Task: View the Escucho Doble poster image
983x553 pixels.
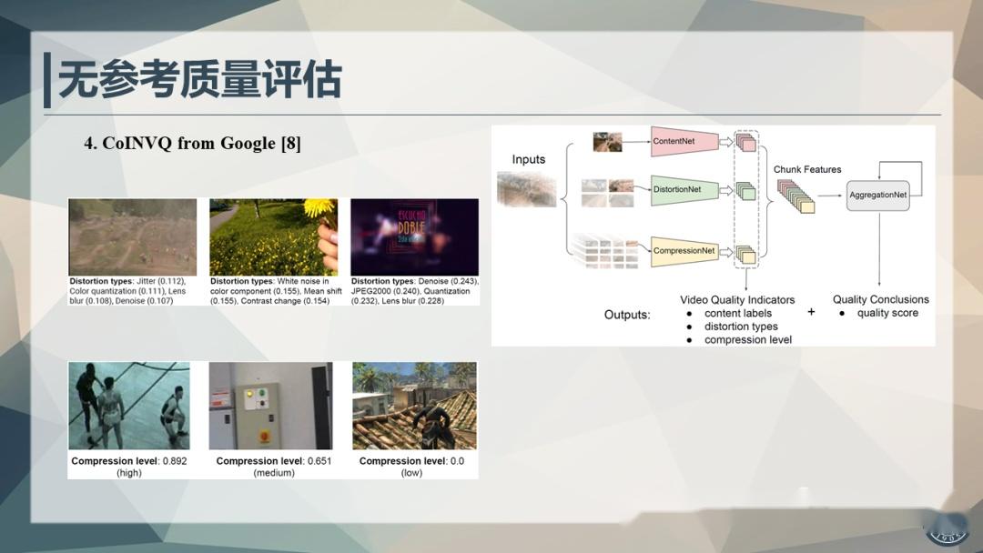Action: pyautogui.click(x=414, y=235)
